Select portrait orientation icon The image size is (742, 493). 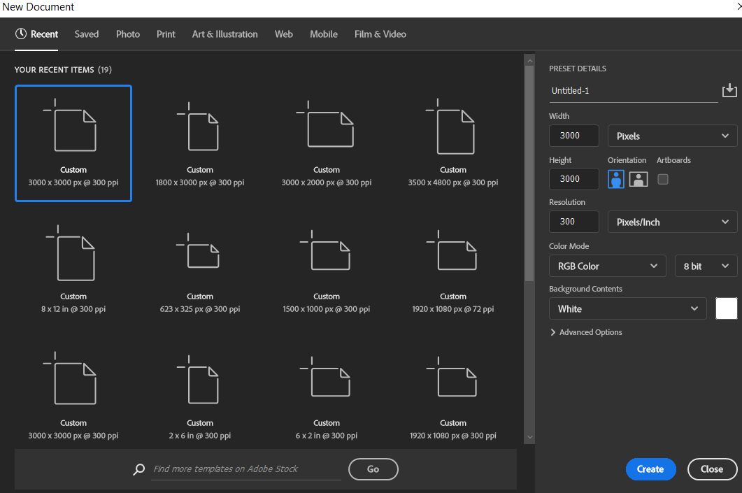pos(616,179)
